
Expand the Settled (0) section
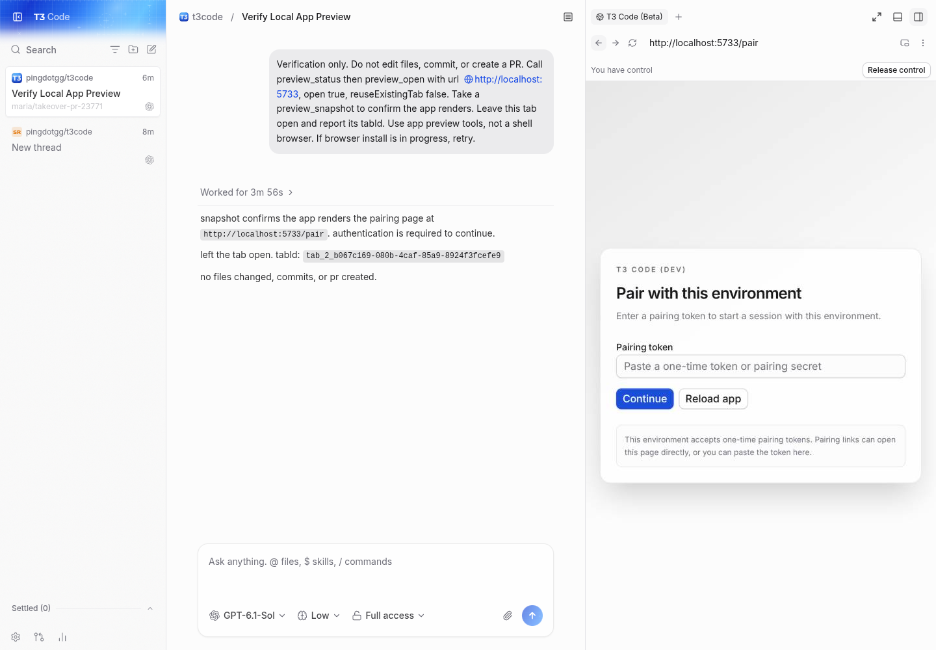83,608
